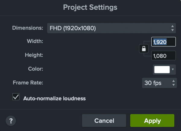Click the "Frame Rate:" label
This screenshot has width=181, height=131.
tap(28, 82)
